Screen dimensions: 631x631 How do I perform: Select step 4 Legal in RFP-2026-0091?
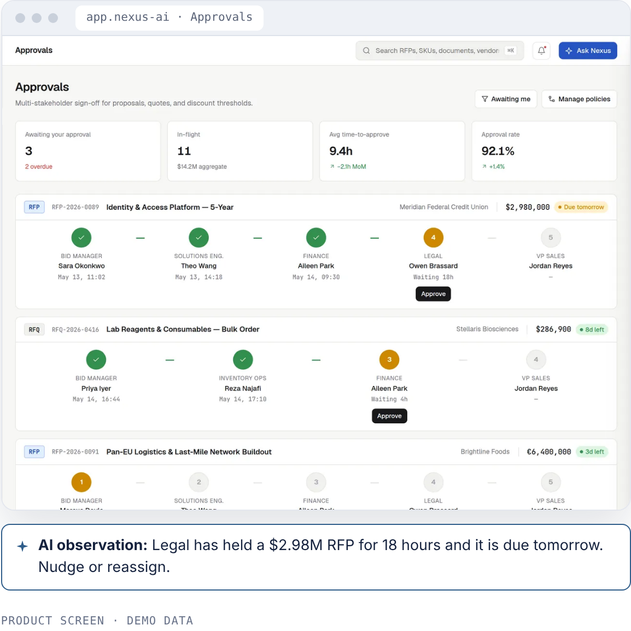click(434, 482)
